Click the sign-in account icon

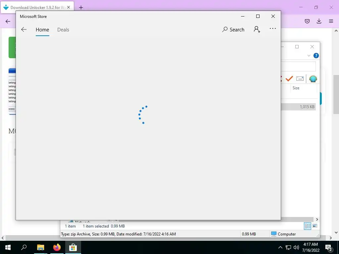click(x=257, y=29)
